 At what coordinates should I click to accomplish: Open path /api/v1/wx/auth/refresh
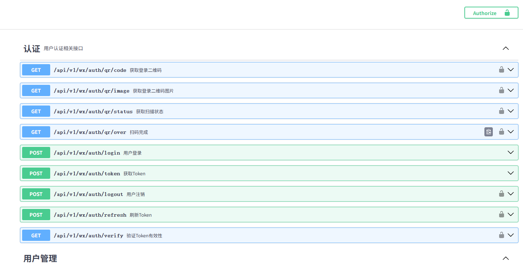(x=90, y=215)
